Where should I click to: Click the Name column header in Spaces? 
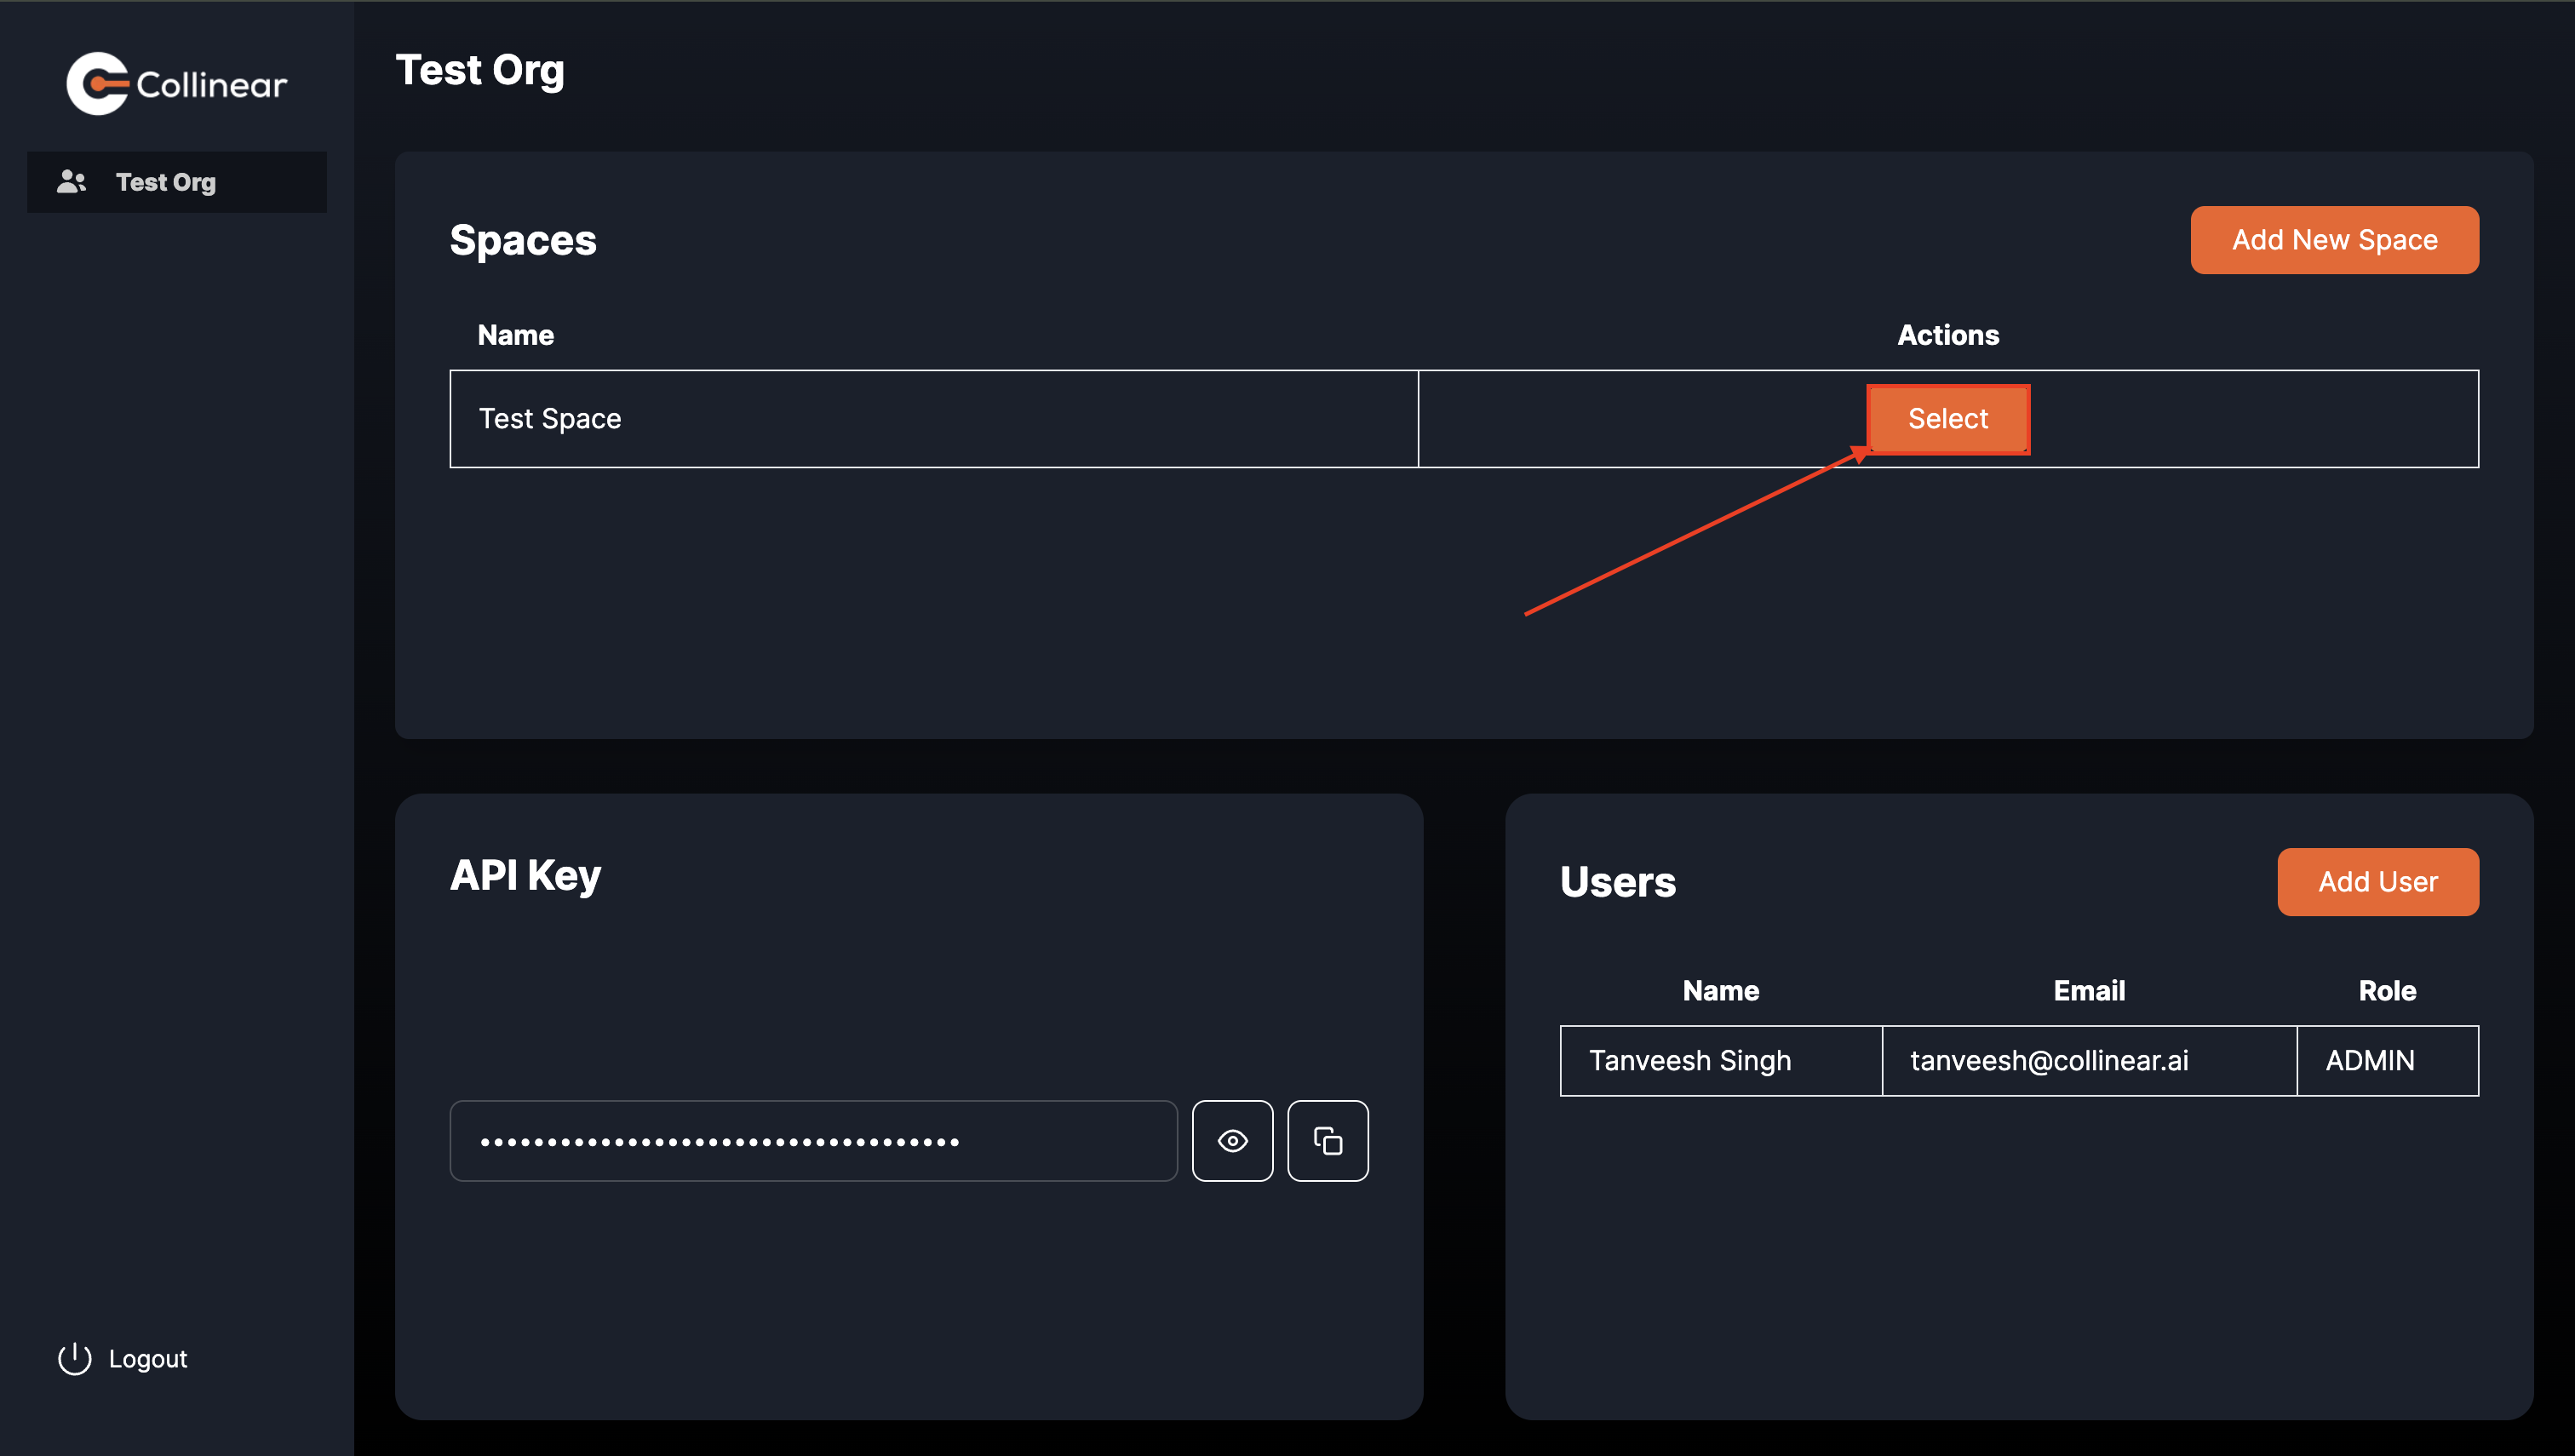click(515, 335)
